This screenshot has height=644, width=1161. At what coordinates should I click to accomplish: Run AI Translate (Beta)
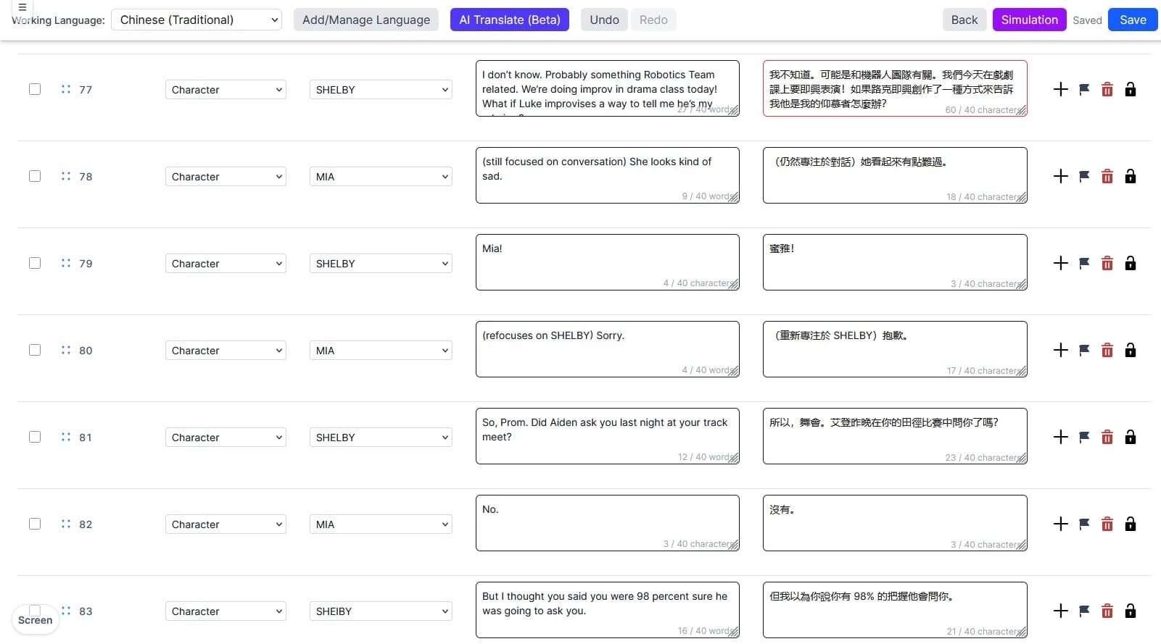click(x=510, y=20)
